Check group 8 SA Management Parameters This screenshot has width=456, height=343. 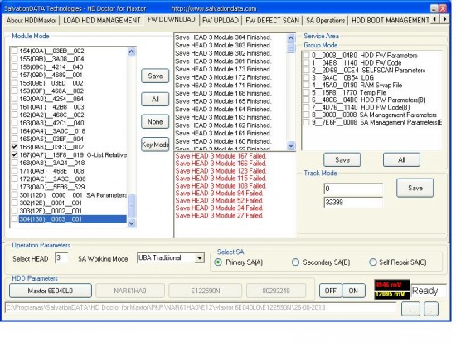(x=306, y=115)
